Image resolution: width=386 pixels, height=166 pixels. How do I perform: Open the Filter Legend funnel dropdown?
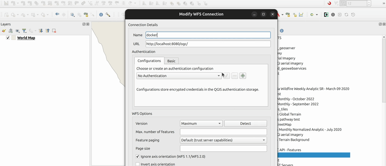24,31
